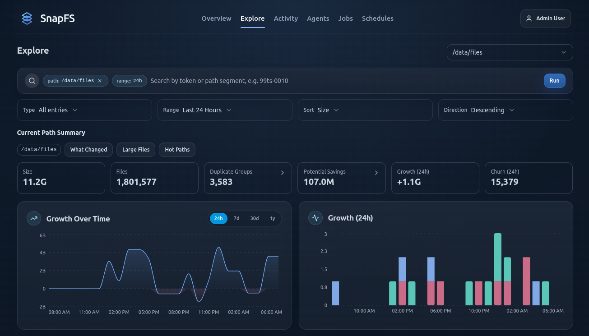Open the /data/files path dropdown

(510, 52)
